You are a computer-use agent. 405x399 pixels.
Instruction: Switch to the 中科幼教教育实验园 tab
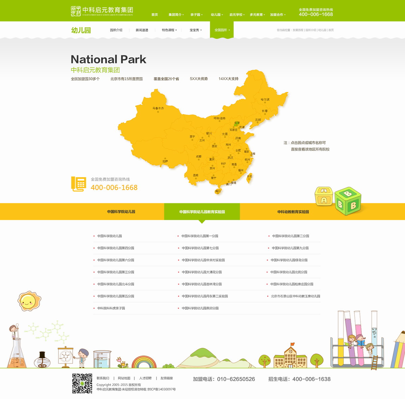293,212
